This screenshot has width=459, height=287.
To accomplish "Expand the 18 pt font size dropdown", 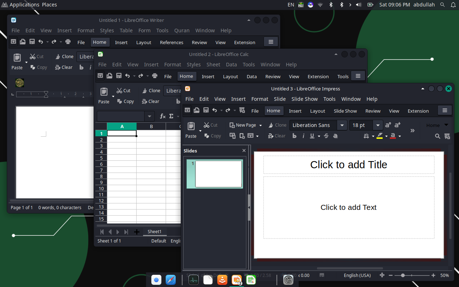I will tap(378, 125).
